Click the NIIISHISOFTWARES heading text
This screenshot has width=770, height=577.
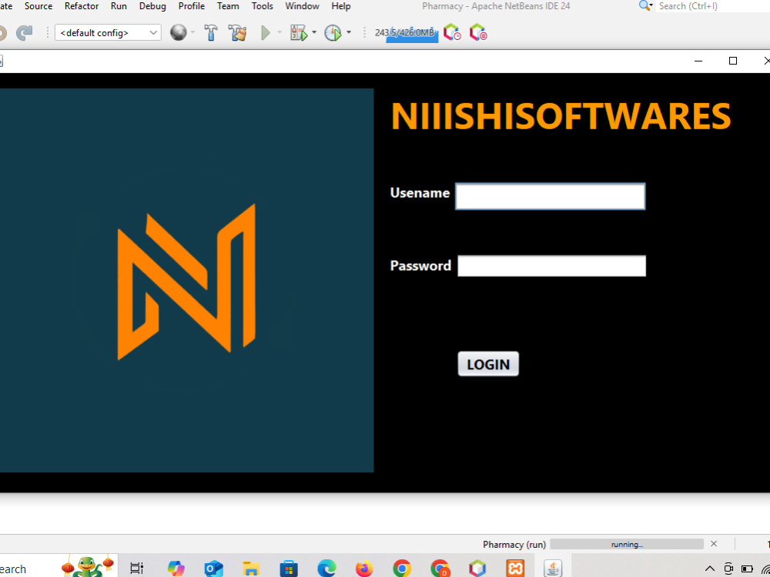pyautogui.click(x=561, y=116)
